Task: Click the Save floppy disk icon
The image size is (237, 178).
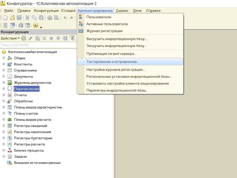Action: (19, 18)
